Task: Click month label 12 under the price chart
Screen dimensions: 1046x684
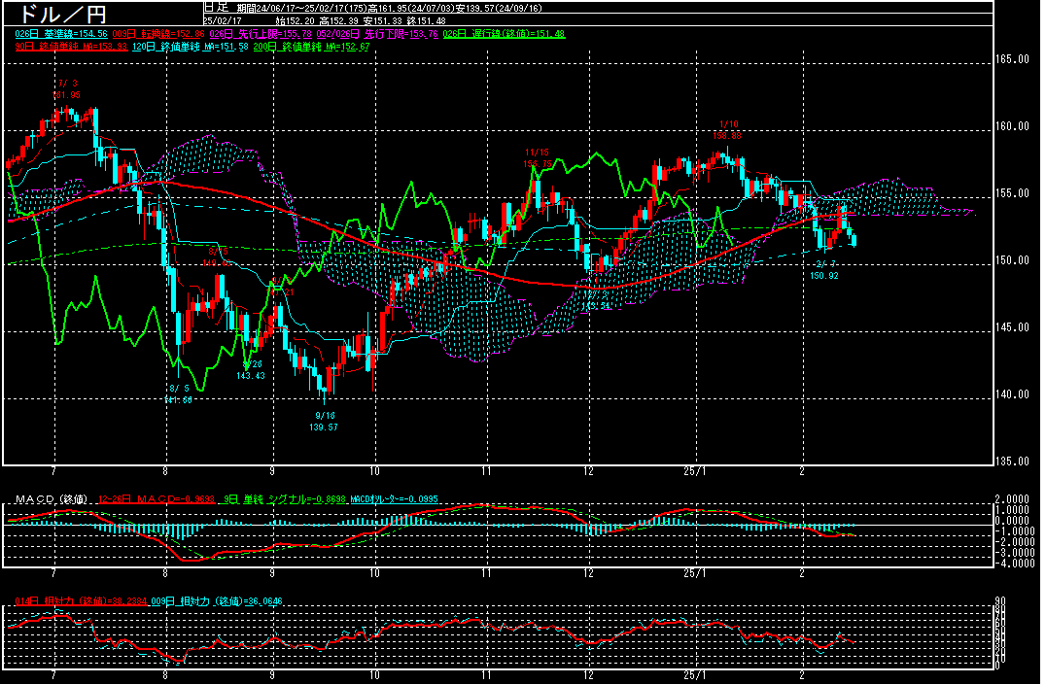Action: click(x=588, y=471)
